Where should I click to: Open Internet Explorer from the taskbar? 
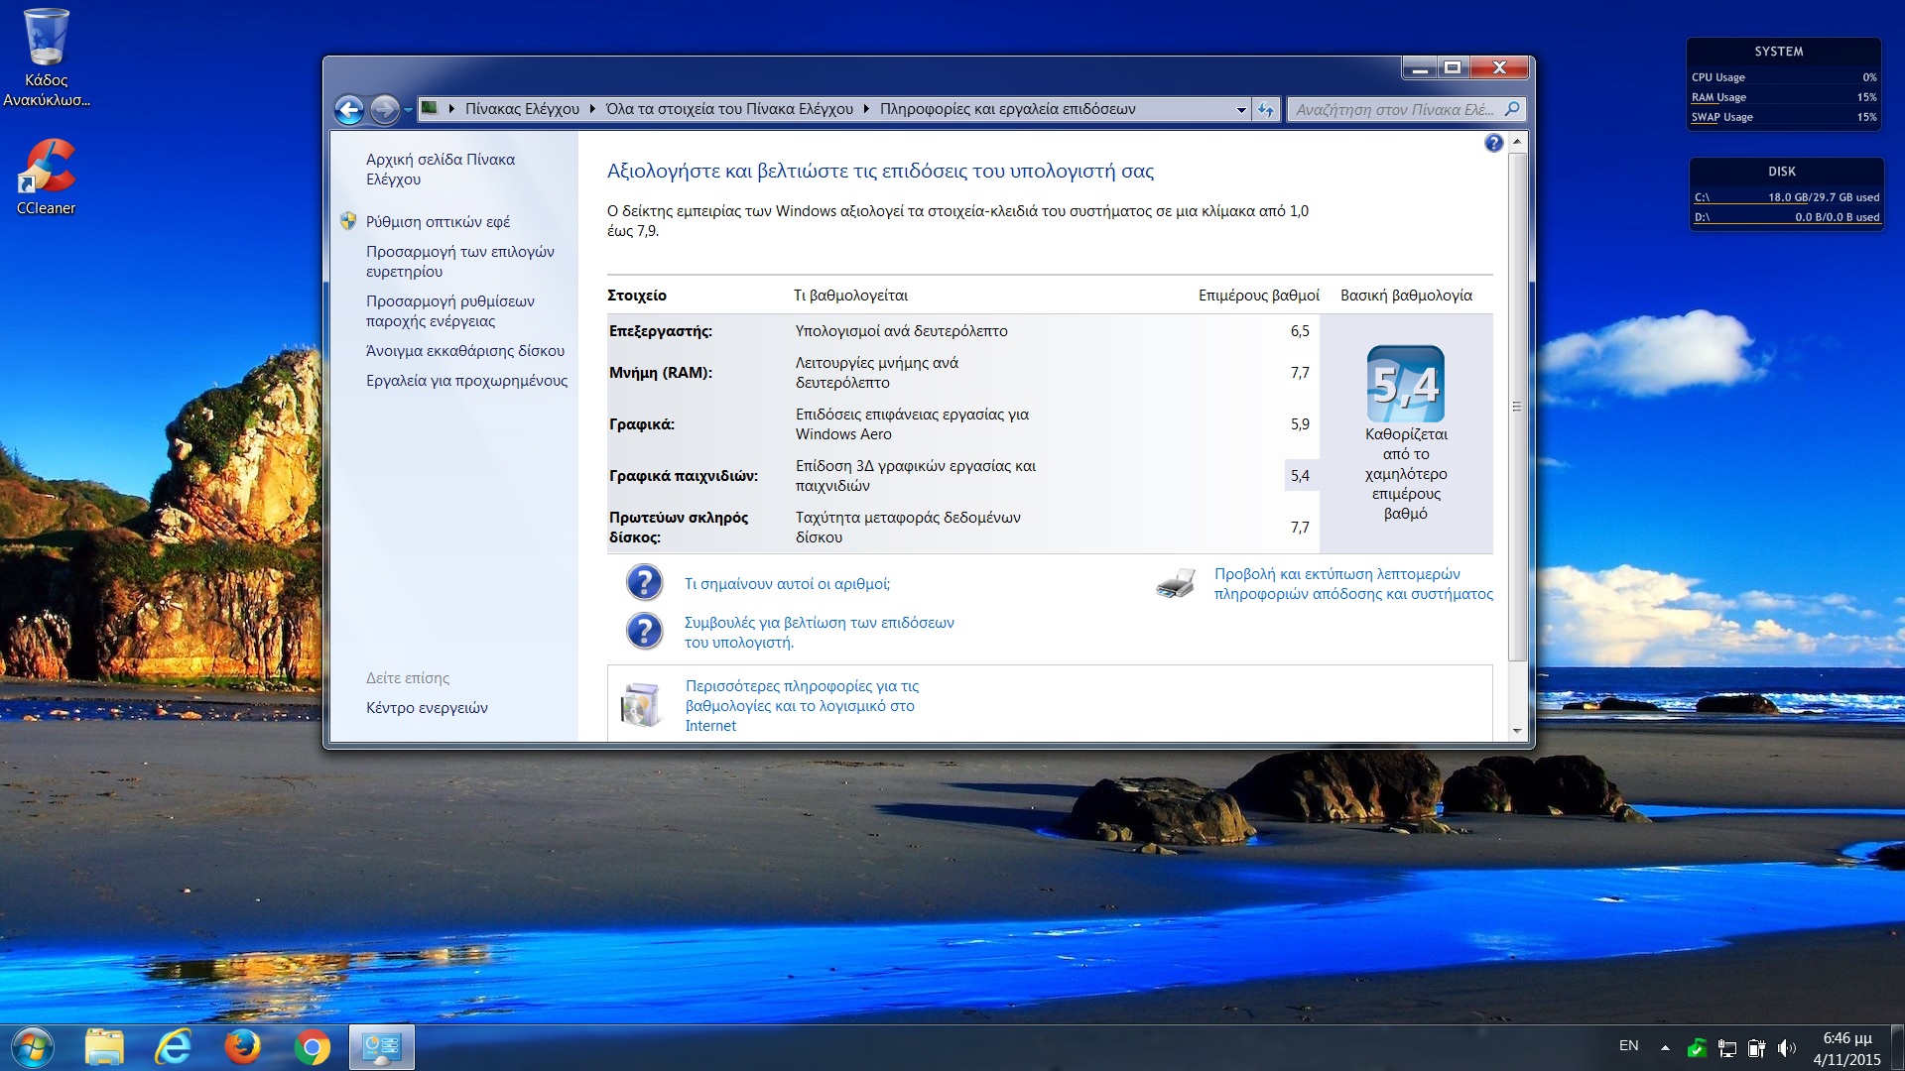point(174,1047)
